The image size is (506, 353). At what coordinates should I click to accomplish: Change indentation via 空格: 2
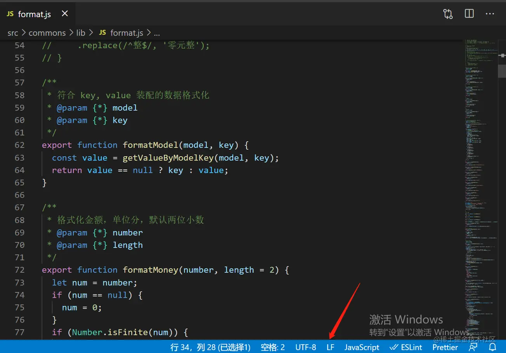[272, 347]
